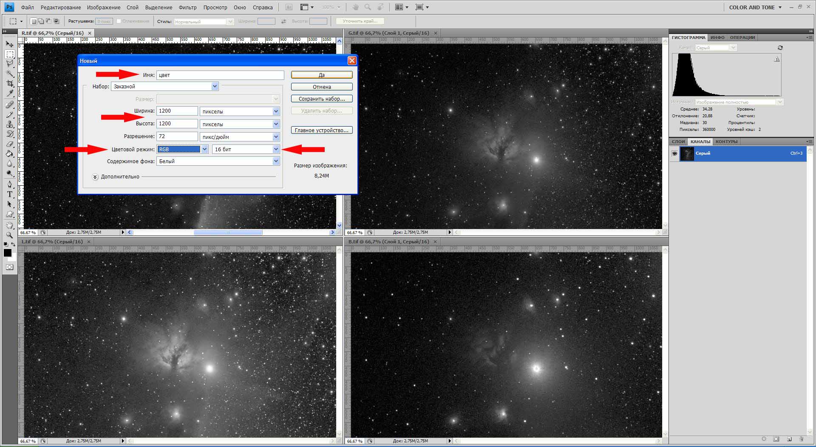Screen dimensions: 816x447
Task: Switch to the Слои tab
Action: [x=678, y=141]
